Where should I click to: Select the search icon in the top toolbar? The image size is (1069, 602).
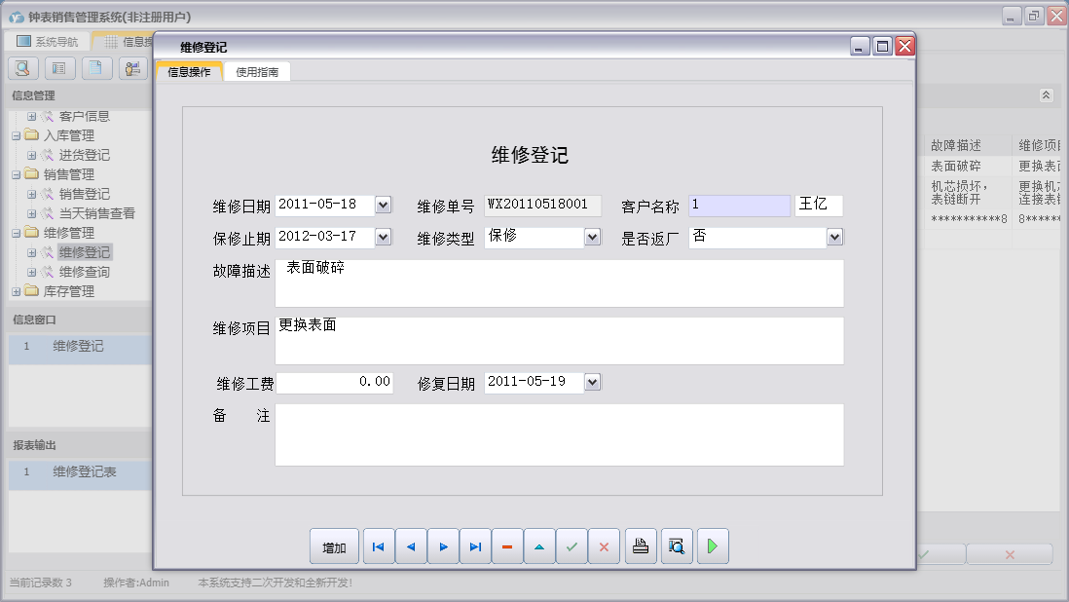click(x=21, y=68)
